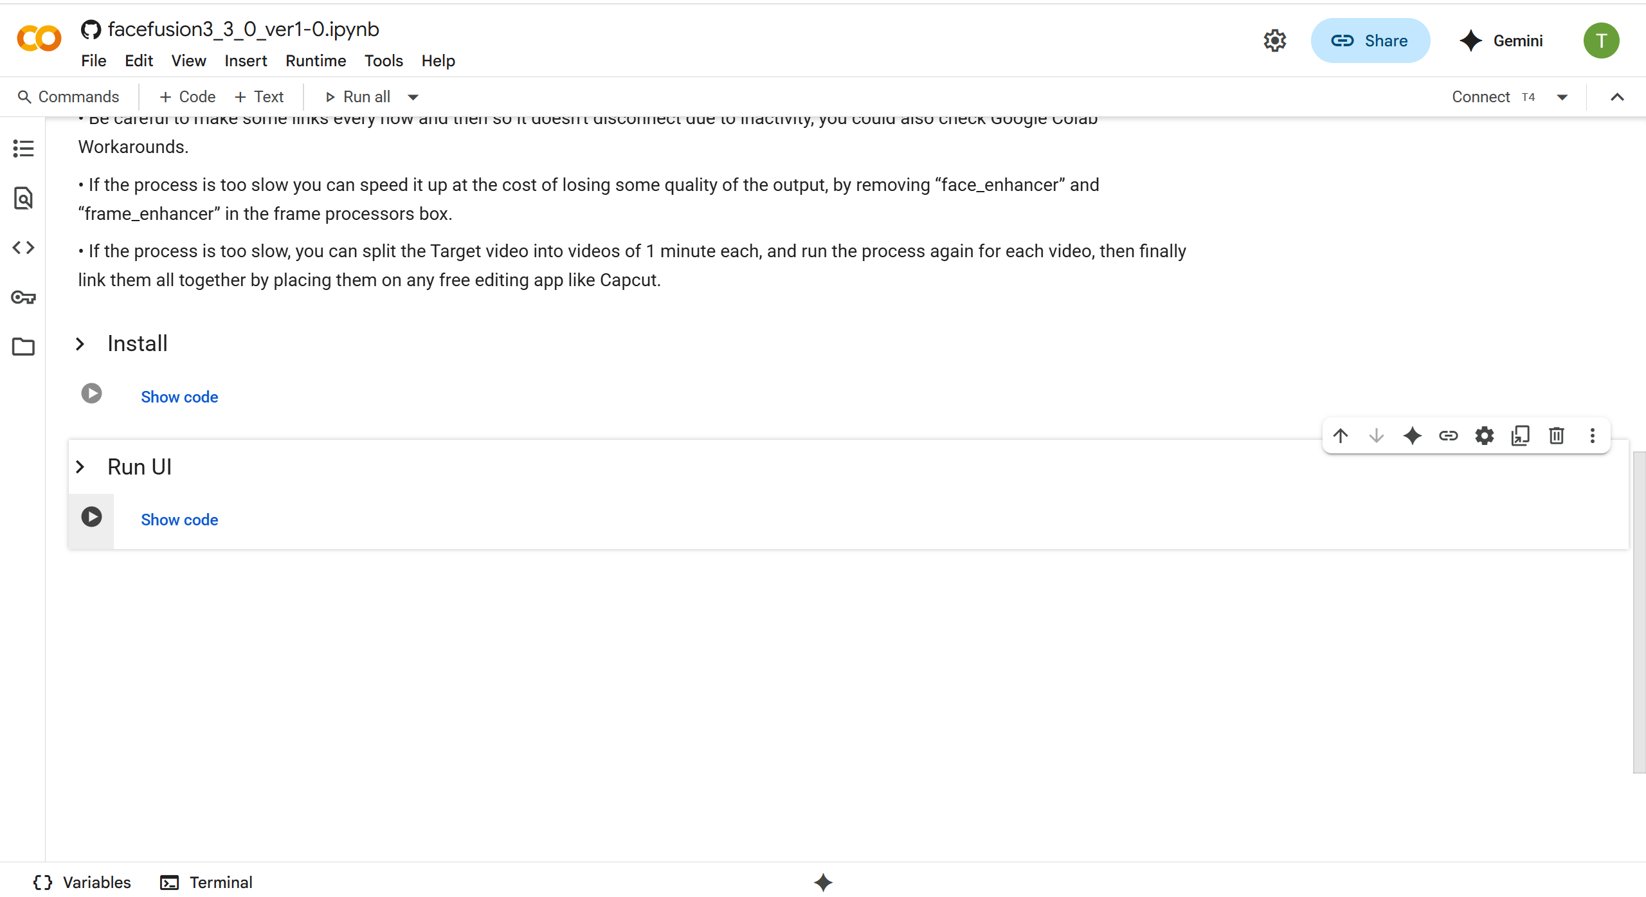Show code for the Install cell
This screenshot has height=897, width=1646.
(179, 397)
